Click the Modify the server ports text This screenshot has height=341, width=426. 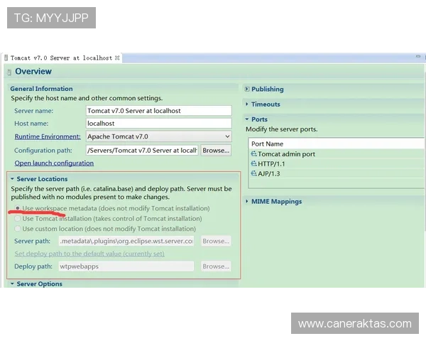[x=281, y=129]
